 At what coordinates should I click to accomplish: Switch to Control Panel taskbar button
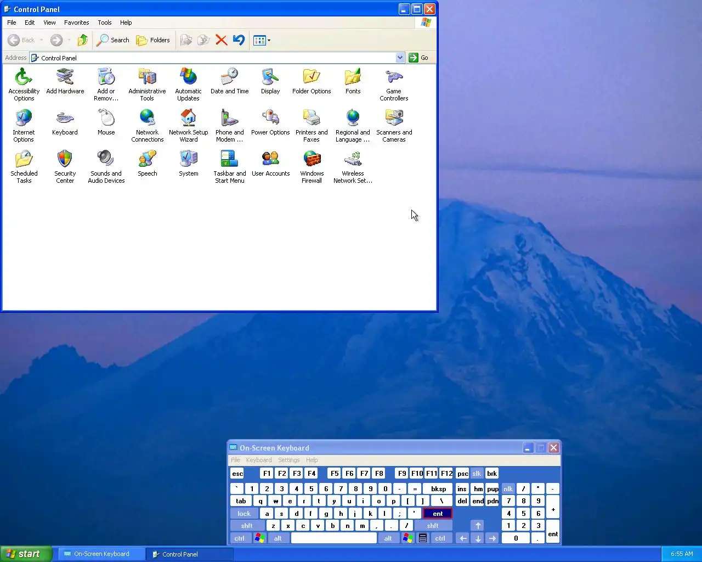tap(190, 554)
